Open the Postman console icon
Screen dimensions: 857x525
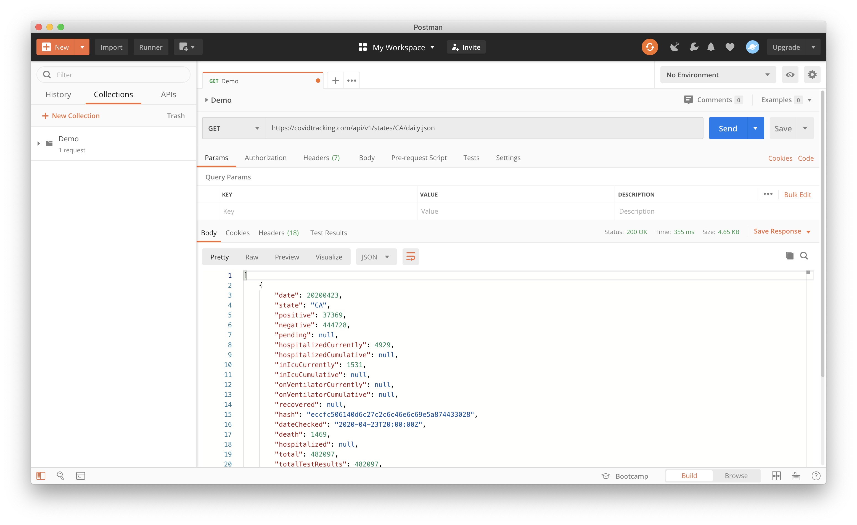tap(80, 476)
